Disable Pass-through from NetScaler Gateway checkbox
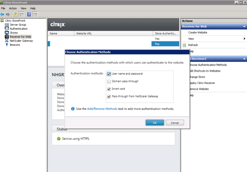The width and height of the screenshot is (247, 172). tap(109, 96)
